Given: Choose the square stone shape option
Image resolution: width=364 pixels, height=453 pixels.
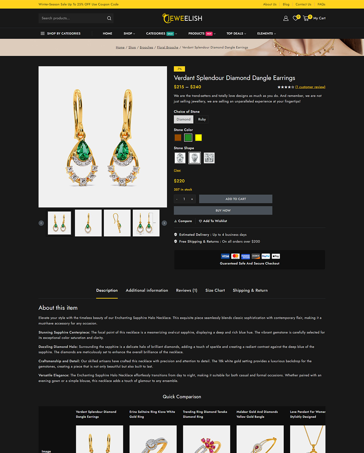Looking at the screenshot, I should coord(209,158).
